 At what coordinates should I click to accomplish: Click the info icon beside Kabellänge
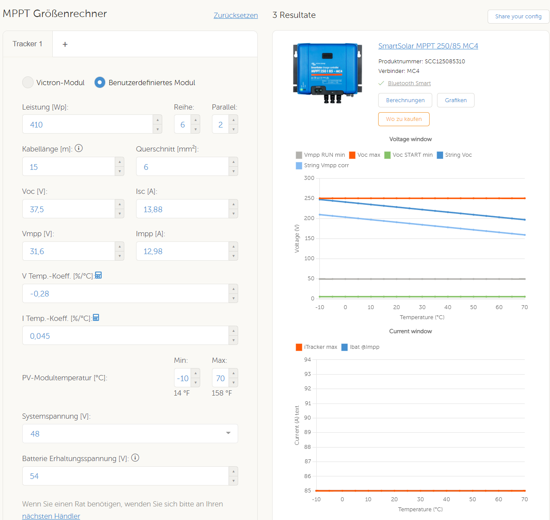[79, 148]
